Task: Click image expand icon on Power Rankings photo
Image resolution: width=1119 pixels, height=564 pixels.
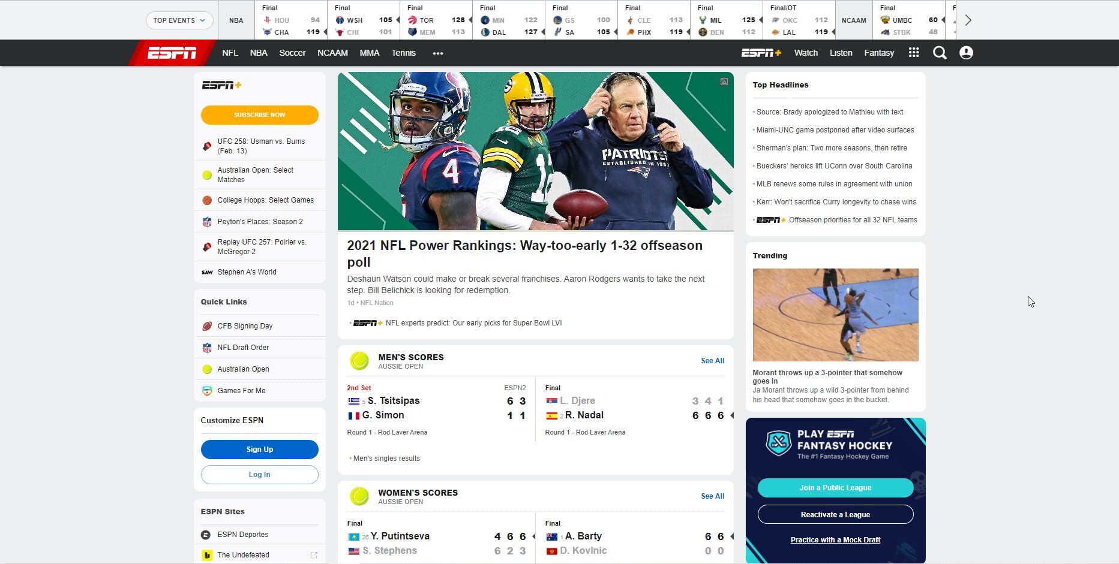Action: pyautogui.click(x=724, y=82)
